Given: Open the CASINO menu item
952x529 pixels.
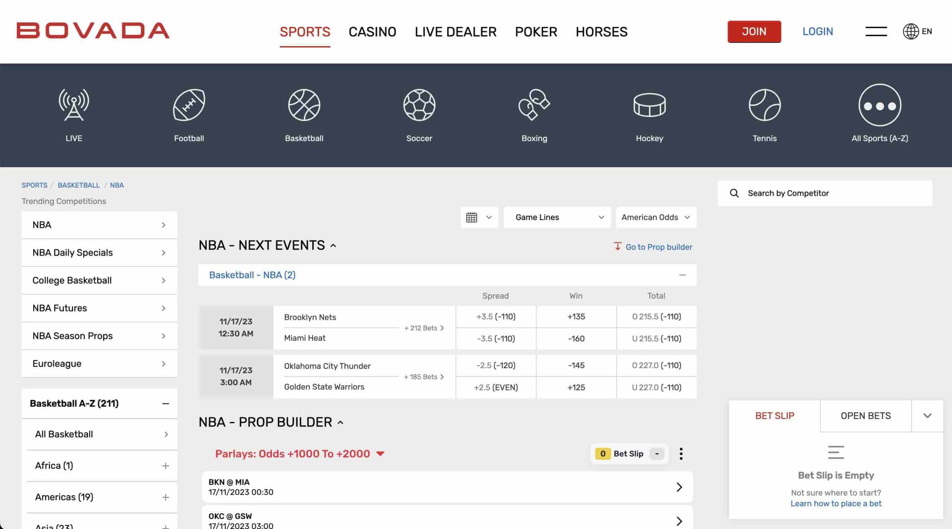Looking at the screenshot, I should tap(372, 32).
